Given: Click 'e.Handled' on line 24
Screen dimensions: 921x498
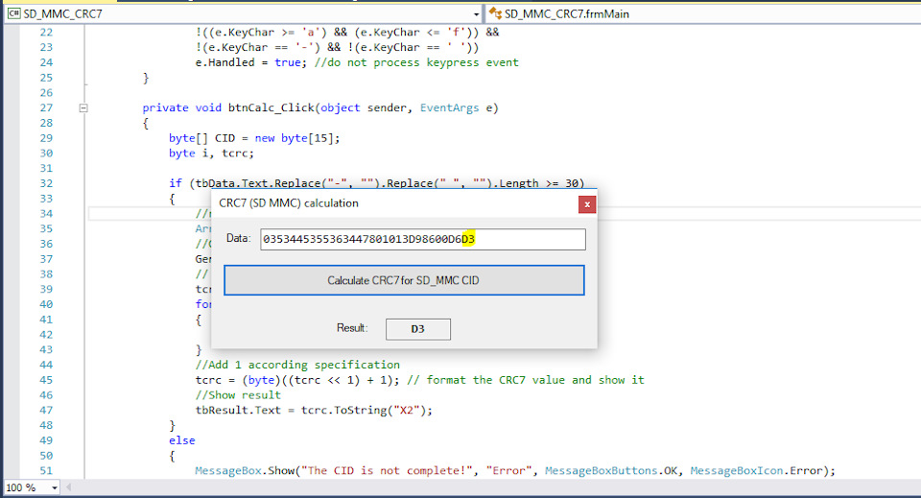Looking at the screenshot, I should pos(224,62).
